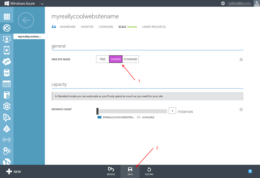Save the scale settings
The image size is (260, 178).
[130, 171]
